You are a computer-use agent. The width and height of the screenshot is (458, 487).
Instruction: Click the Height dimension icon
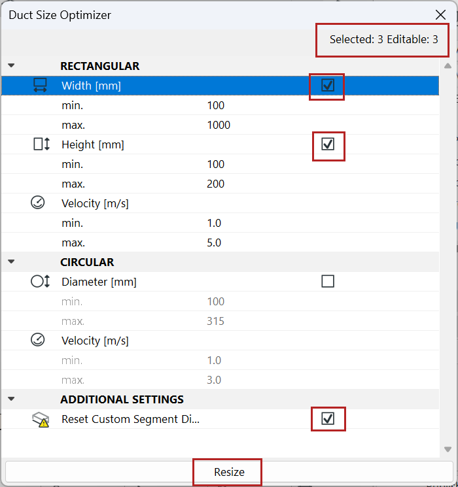click(x=41, y=144)
